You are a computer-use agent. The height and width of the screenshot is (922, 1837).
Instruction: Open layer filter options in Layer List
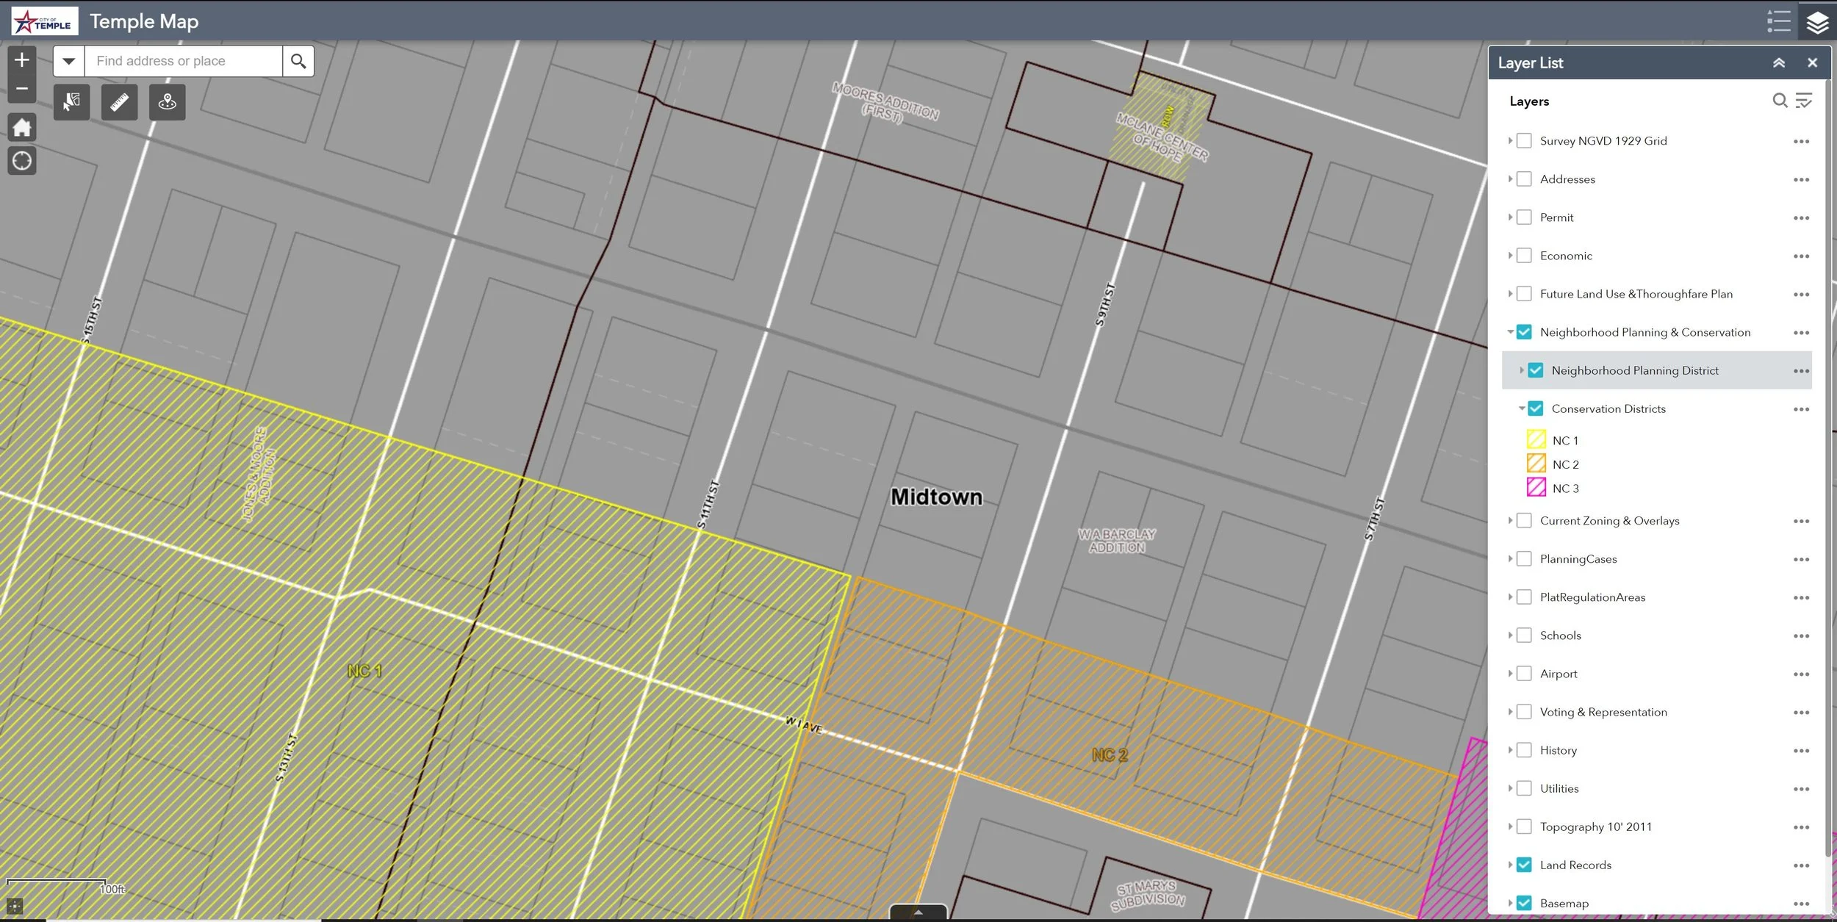tap(1804, 101)
